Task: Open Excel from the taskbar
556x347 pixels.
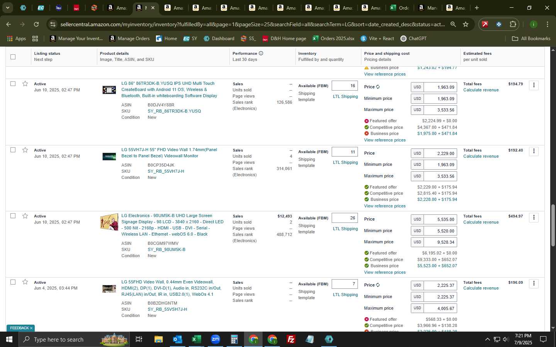Action: pos(196,339)
